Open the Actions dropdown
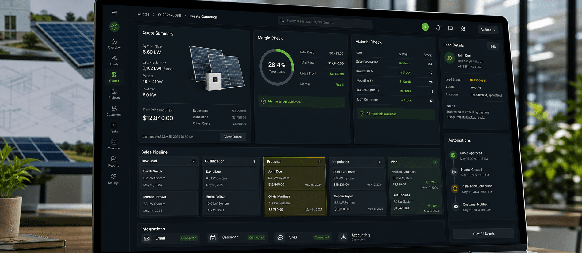 [488, 30]
